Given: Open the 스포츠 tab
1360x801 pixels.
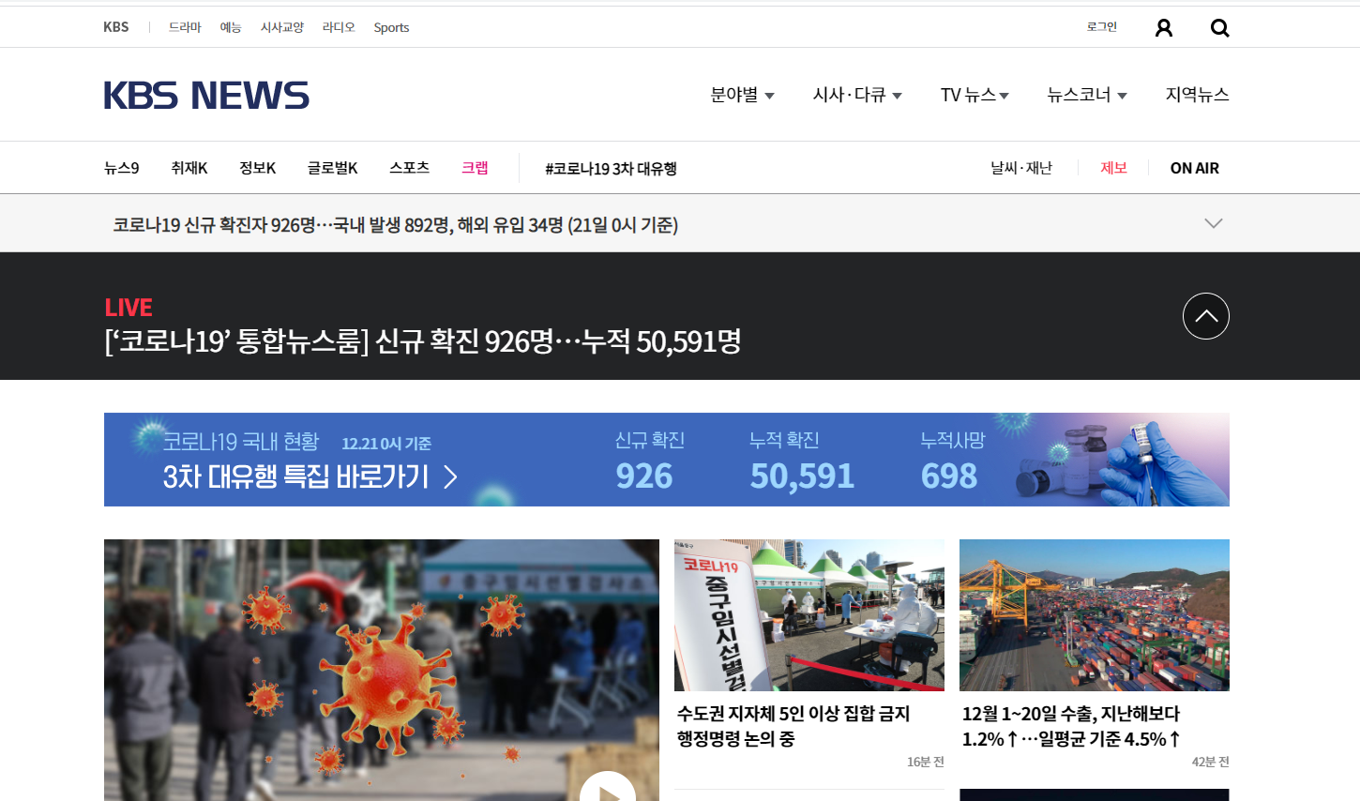Looking at the screenshot, I should tap(410, 168).
